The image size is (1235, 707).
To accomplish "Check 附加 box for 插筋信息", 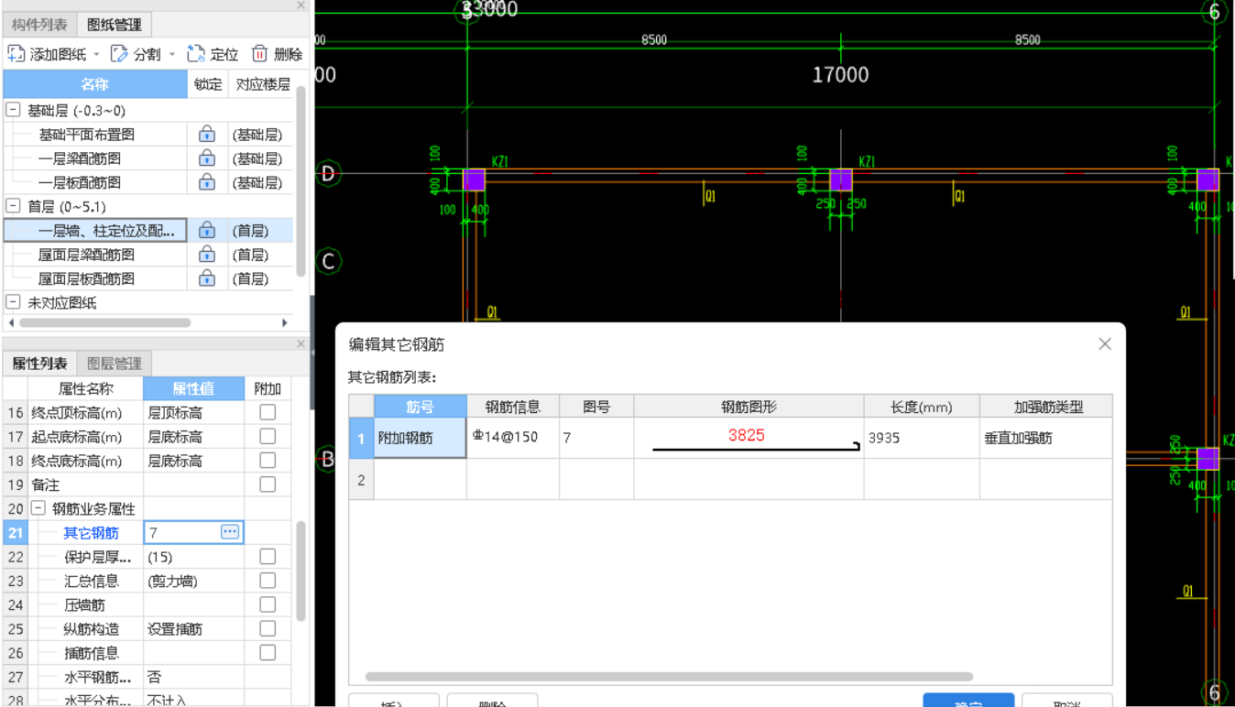I will pyautogui.click(x=268, y=652).
